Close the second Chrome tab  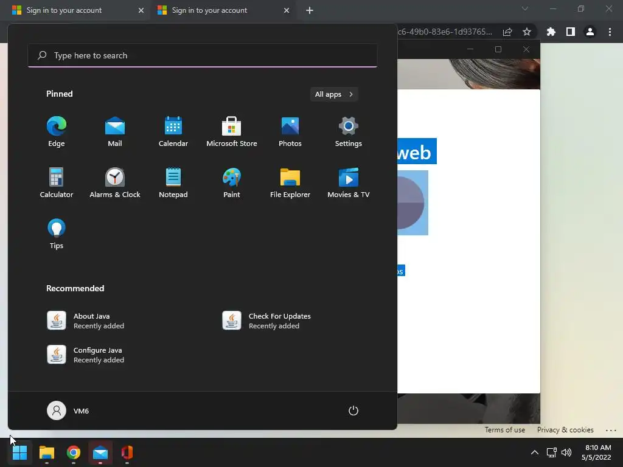click(x=287, y=10)
